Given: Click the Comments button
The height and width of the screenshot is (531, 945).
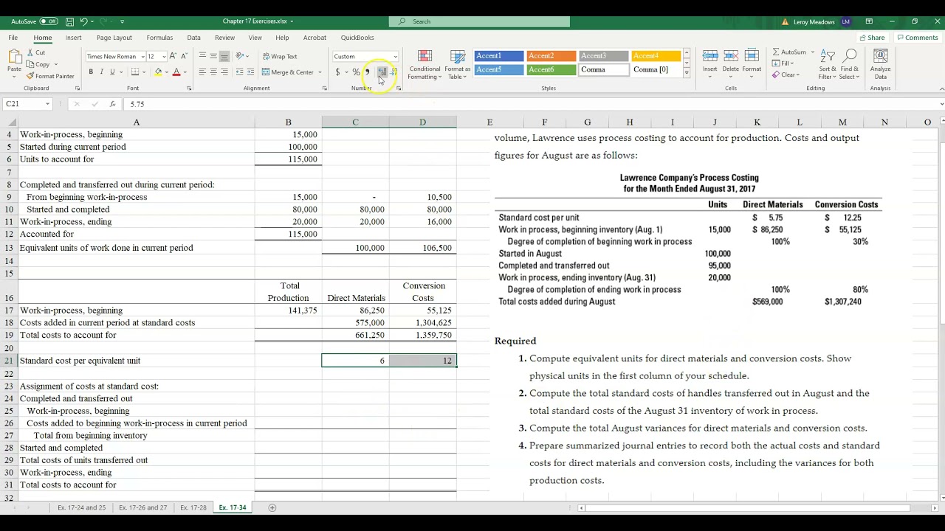Looking at the screenshot, I should (x=917, y=38).
